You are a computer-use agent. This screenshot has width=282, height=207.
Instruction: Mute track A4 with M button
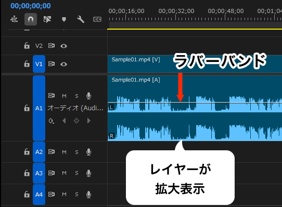[x=64, y=195]
